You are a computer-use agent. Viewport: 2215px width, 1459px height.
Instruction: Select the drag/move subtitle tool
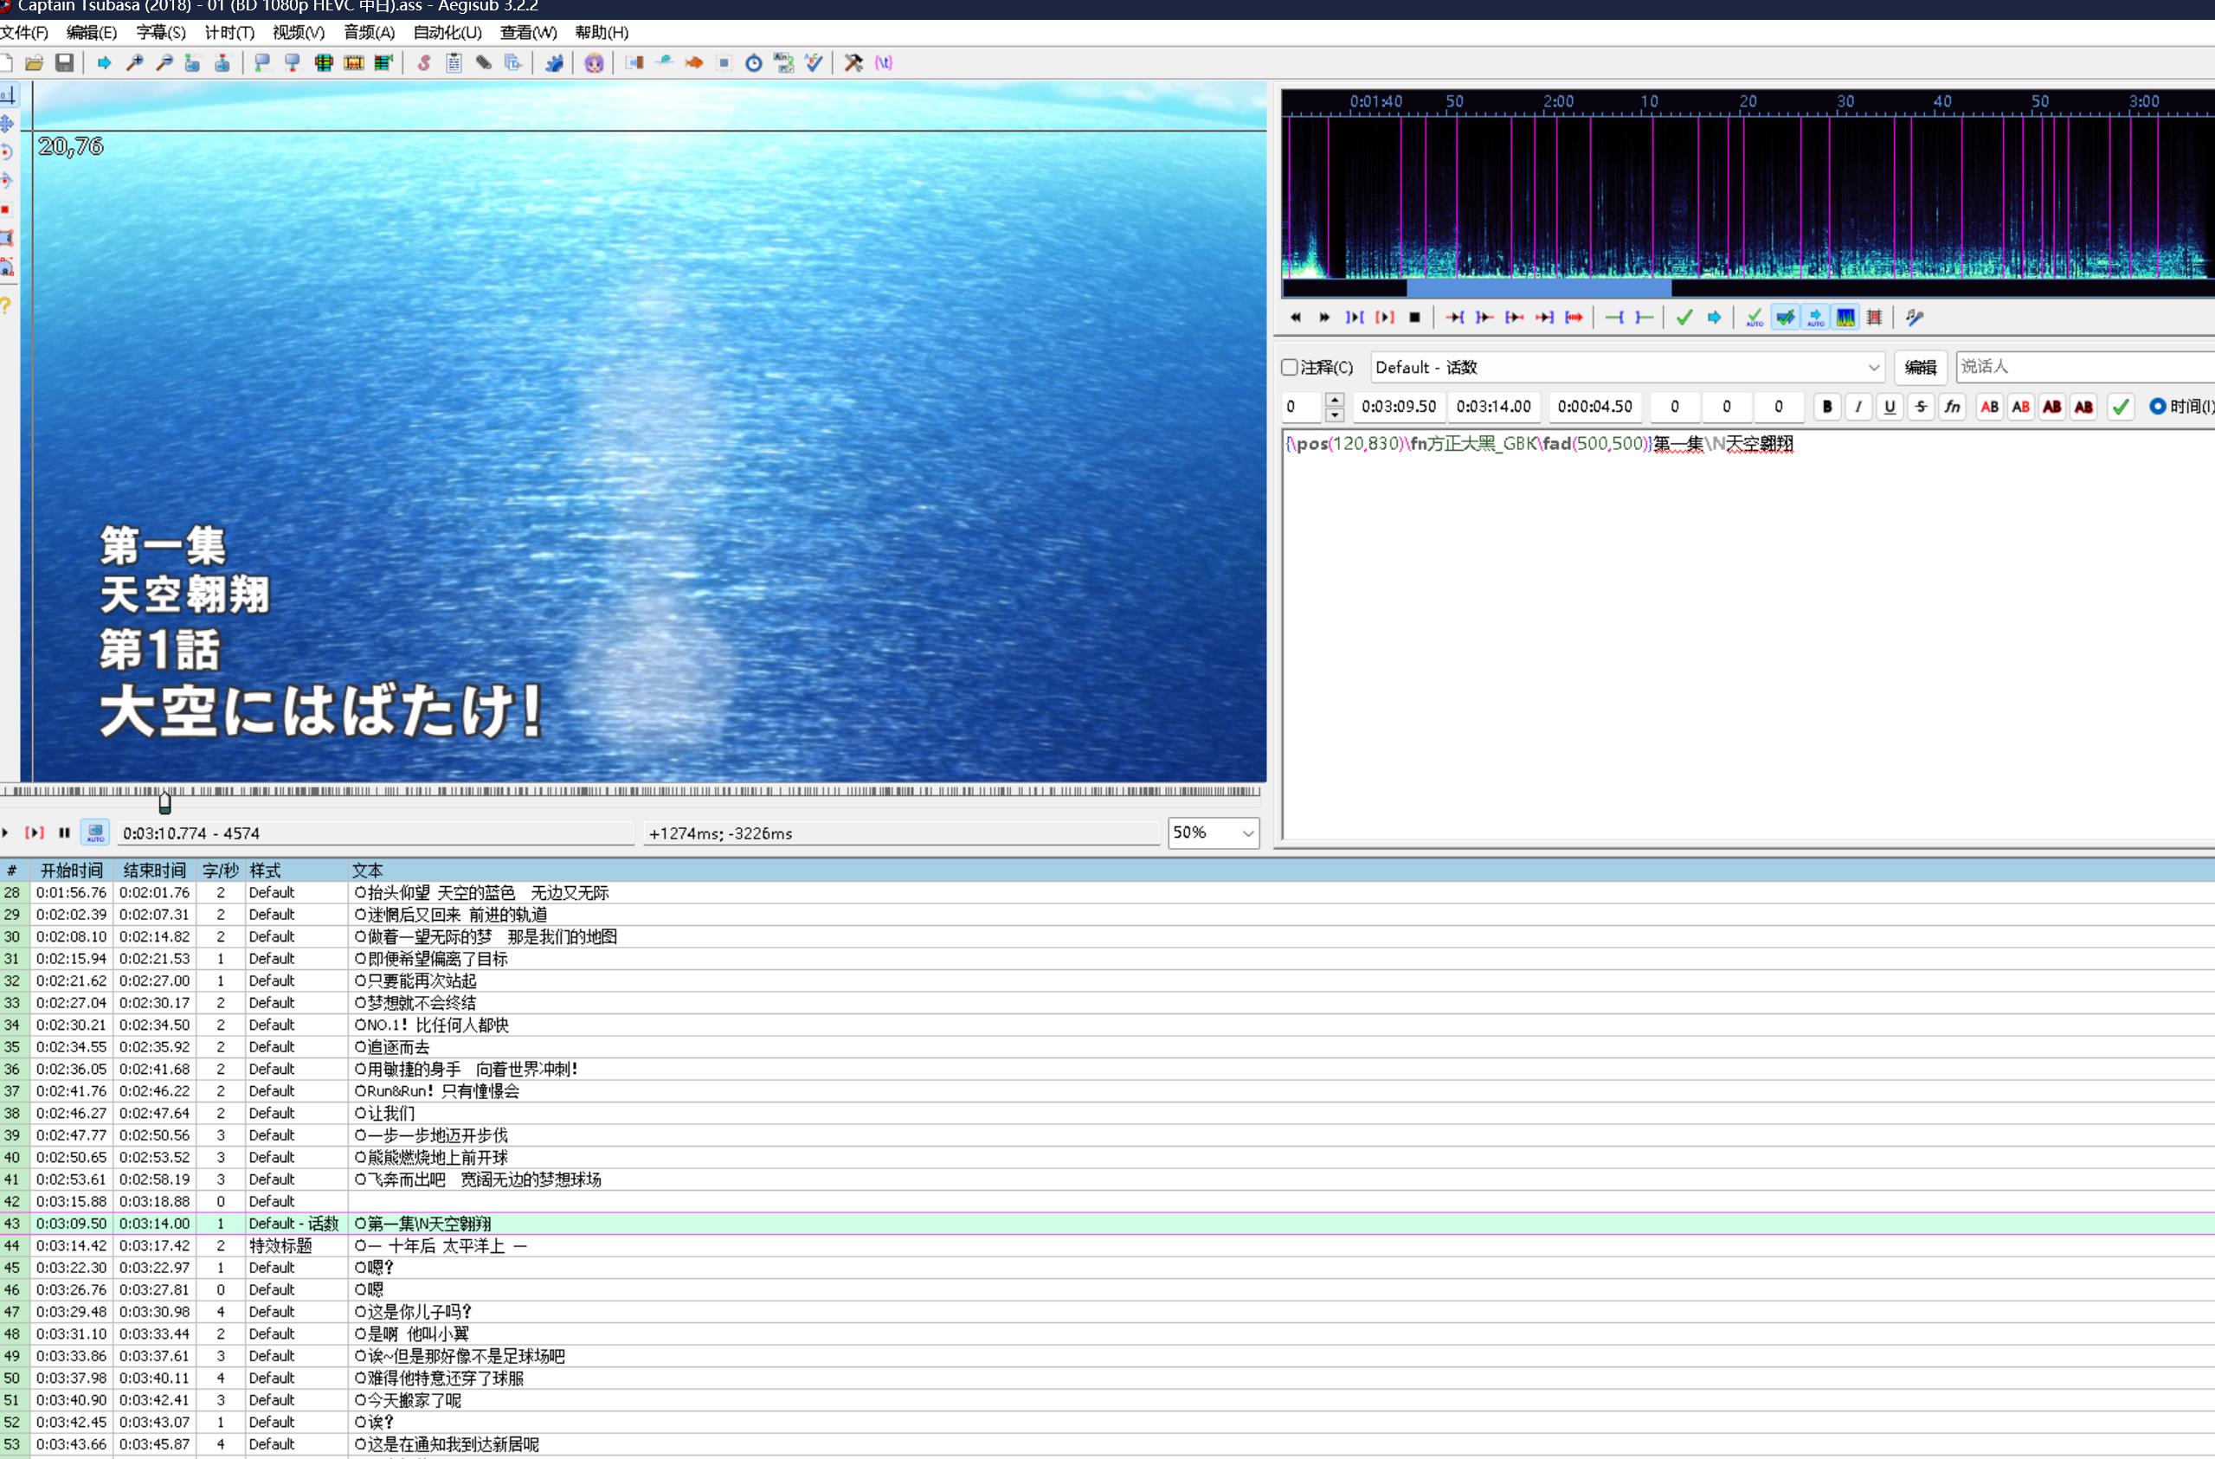pyautogui.click(x=8, y=124)
